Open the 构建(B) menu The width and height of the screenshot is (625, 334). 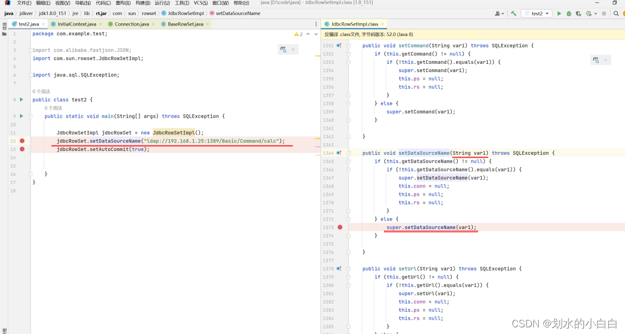click(x=143, y=3)
